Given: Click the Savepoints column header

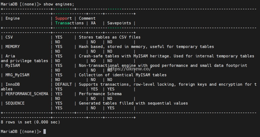Looking at the screenshot, I should click(119, 23).
